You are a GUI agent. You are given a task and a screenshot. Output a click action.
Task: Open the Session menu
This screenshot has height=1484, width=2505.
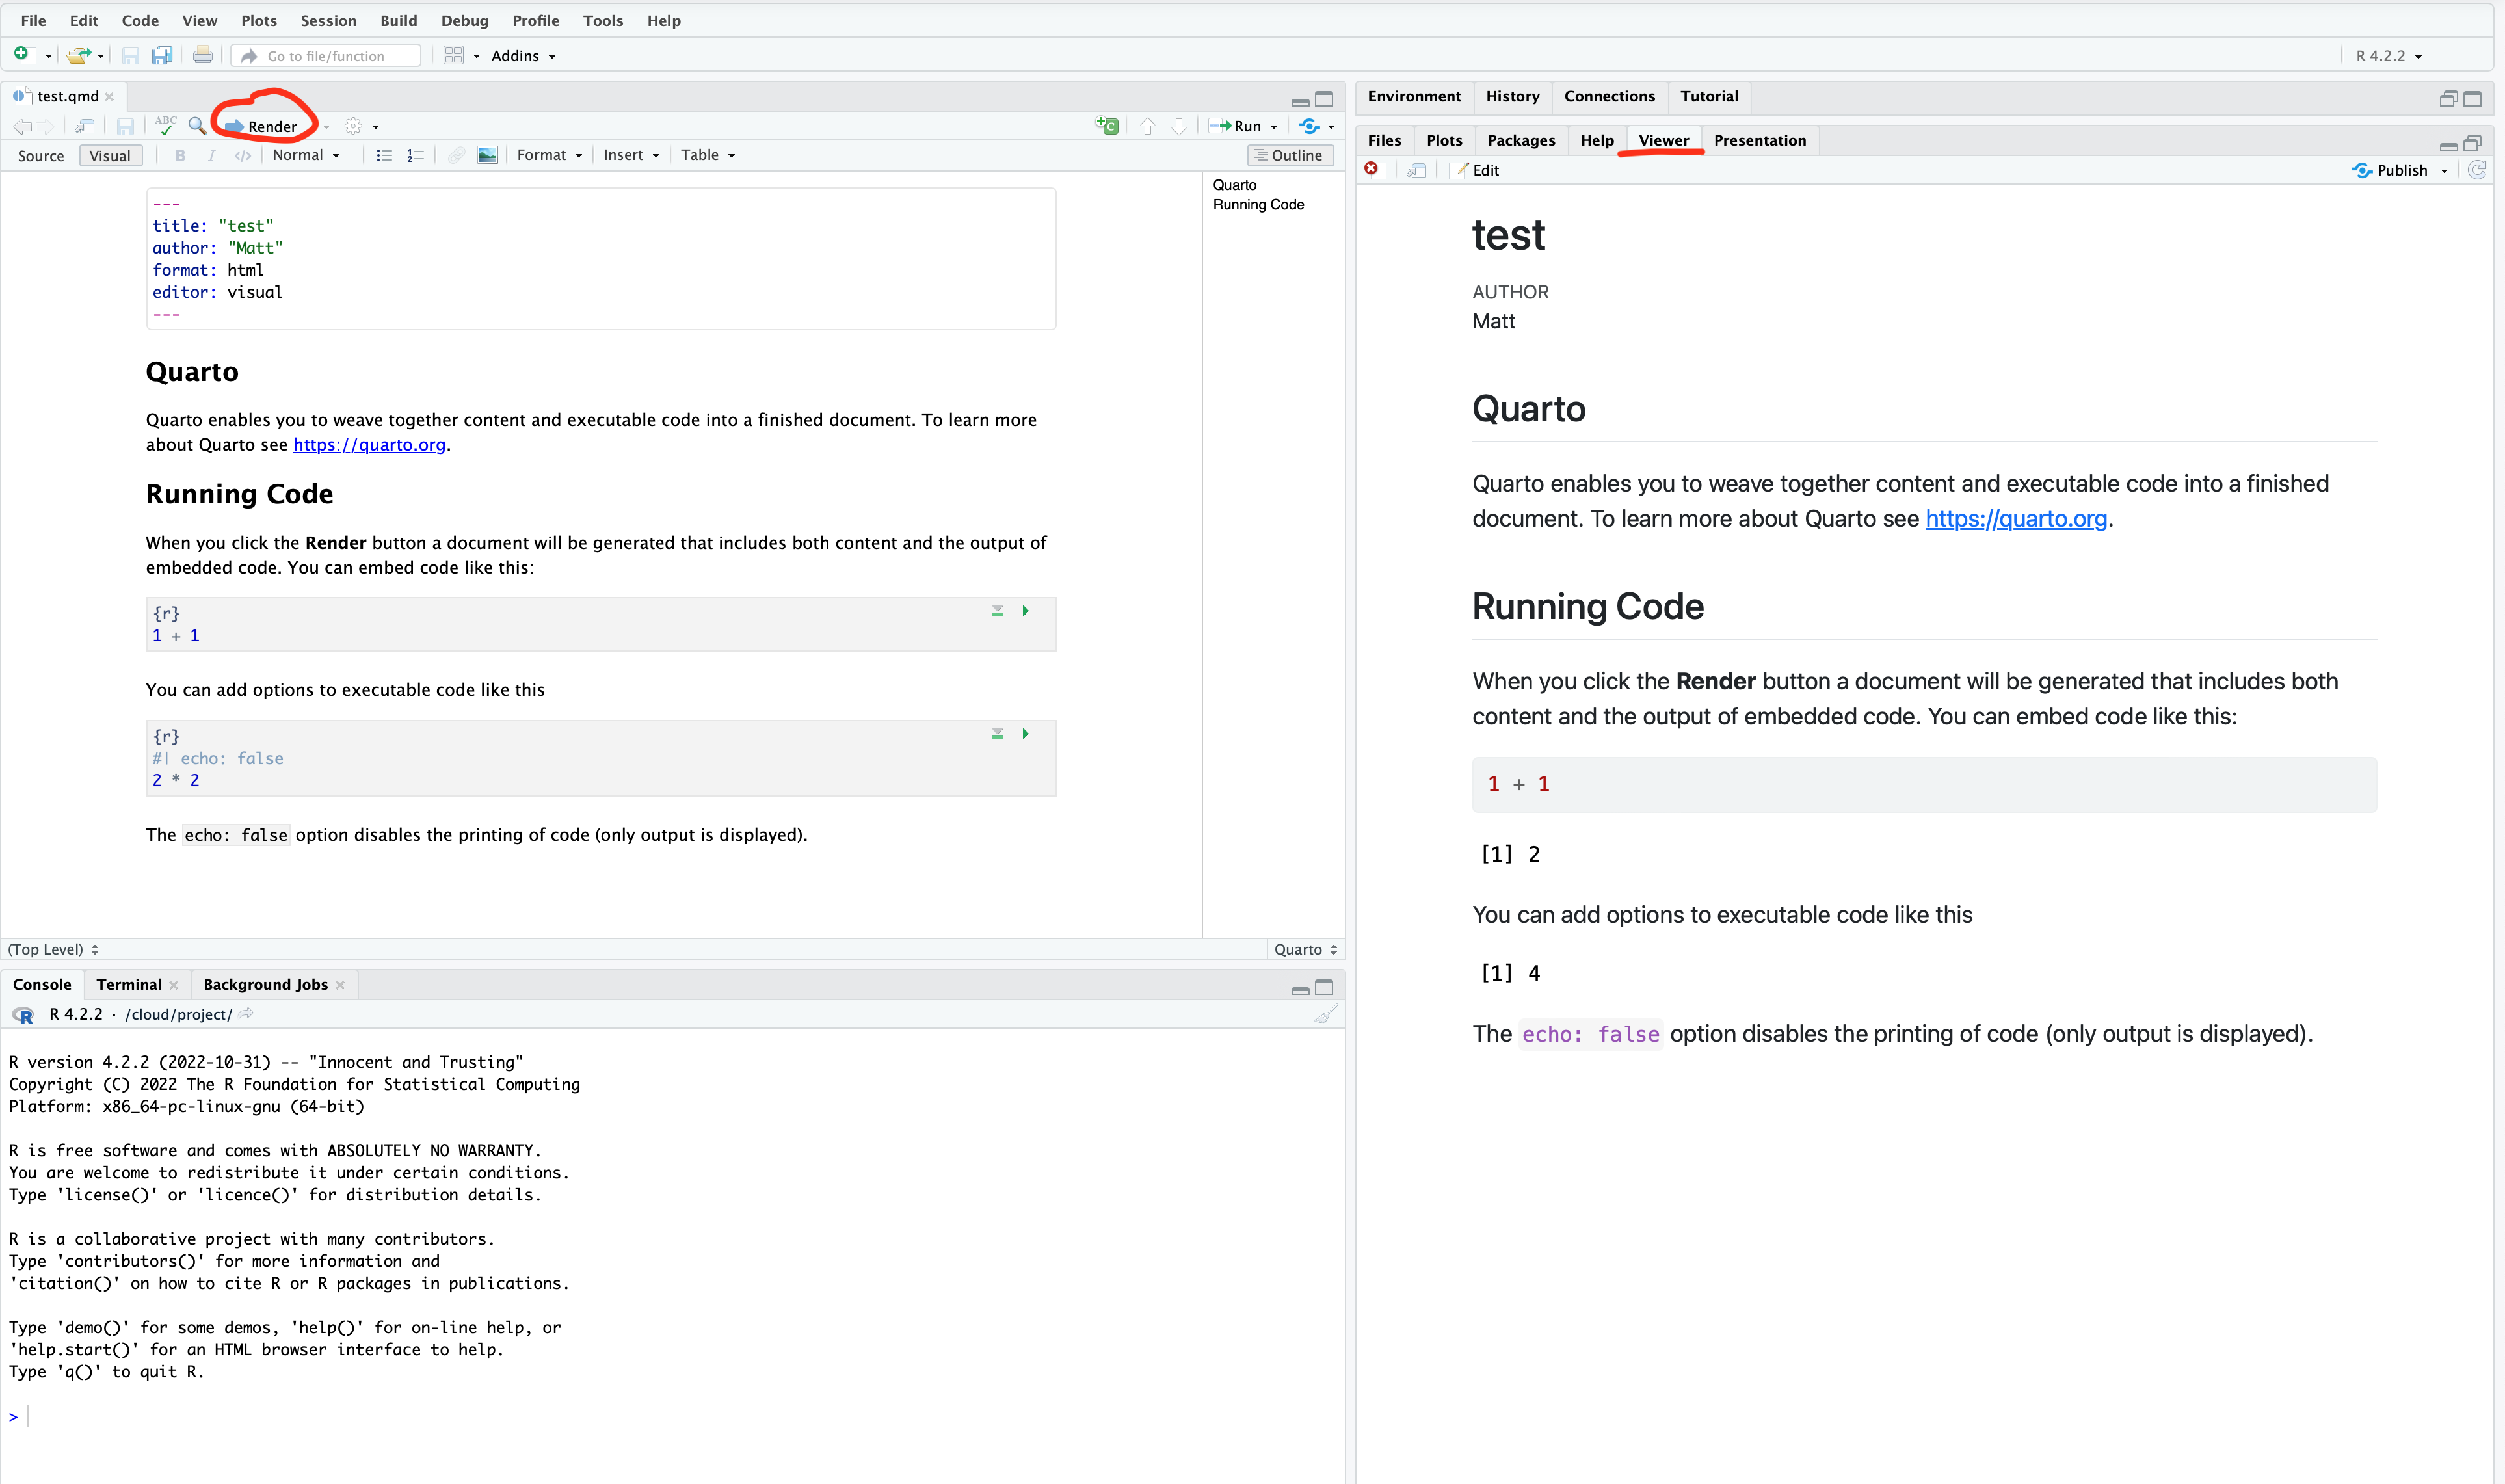(328, 20)
